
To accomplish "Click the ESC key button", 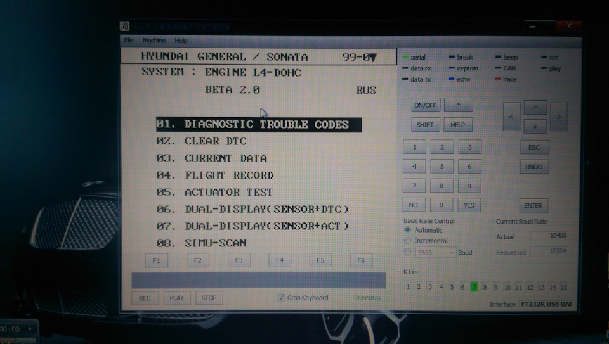I will (x=534, y=148).
